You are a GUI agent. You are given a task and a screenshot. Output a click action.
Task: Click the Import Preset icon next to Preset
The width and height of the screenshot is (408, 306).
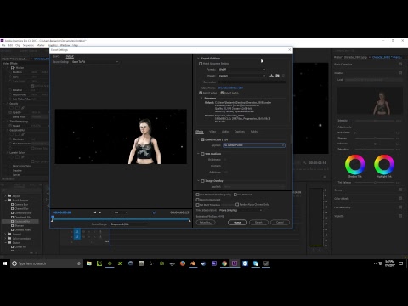pyautogui.click(x=277, y=76)
